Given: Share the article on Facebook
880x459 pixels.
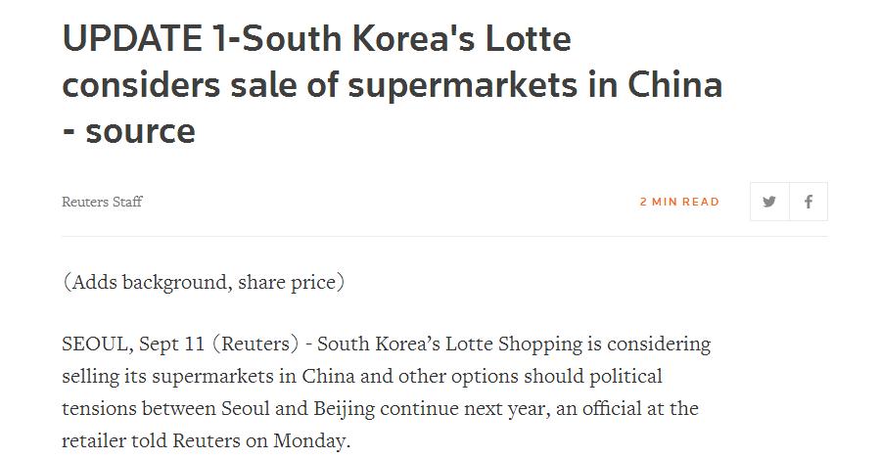Looking at the screenshot, I should click(809, 202).
